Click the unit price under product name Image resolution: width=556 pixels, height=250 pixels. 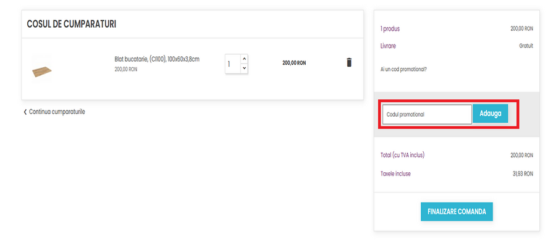pyautogui.click(x=126, y=69)
